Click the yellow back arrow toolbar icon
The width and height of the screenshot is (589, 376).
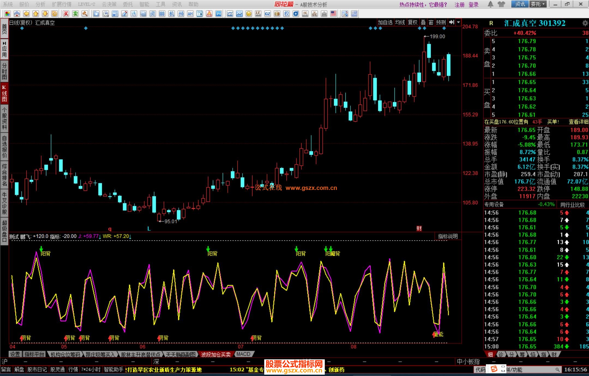coord(26,14)
